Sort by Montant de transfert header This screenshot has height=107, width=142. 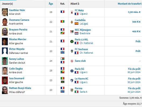click(x=130, y=4)
